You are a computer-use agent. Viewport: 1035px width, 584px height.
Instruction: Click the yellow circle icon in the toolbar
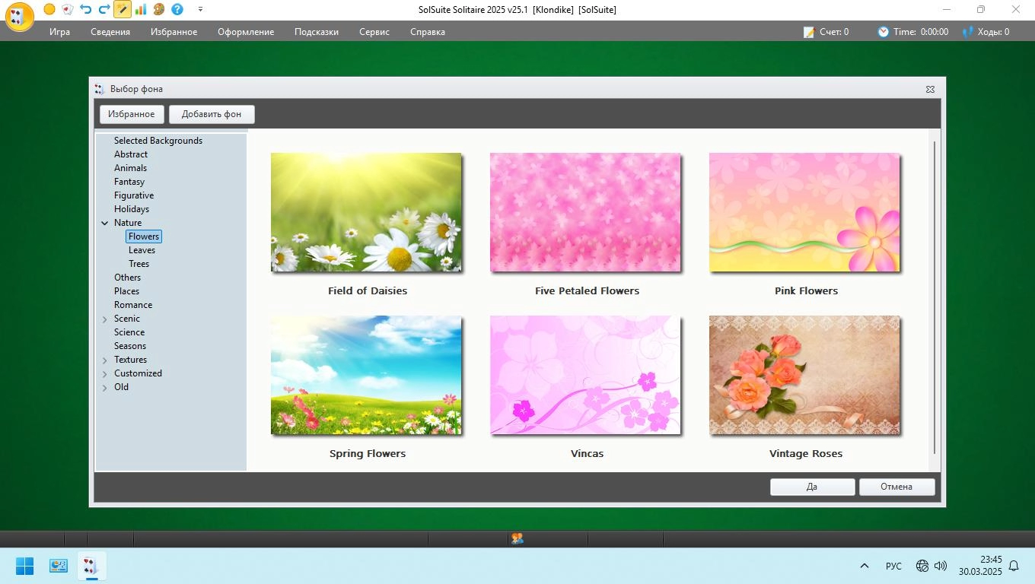[x=49, y=9]
